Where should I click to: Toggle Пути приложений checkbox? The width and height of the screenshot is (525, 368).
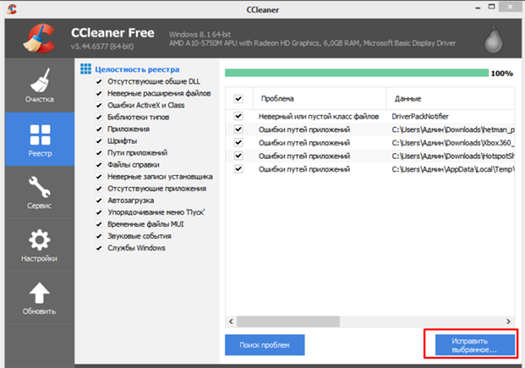[99, 152]
